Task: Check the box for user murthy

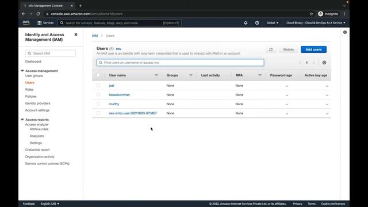Action: [98, 103]
